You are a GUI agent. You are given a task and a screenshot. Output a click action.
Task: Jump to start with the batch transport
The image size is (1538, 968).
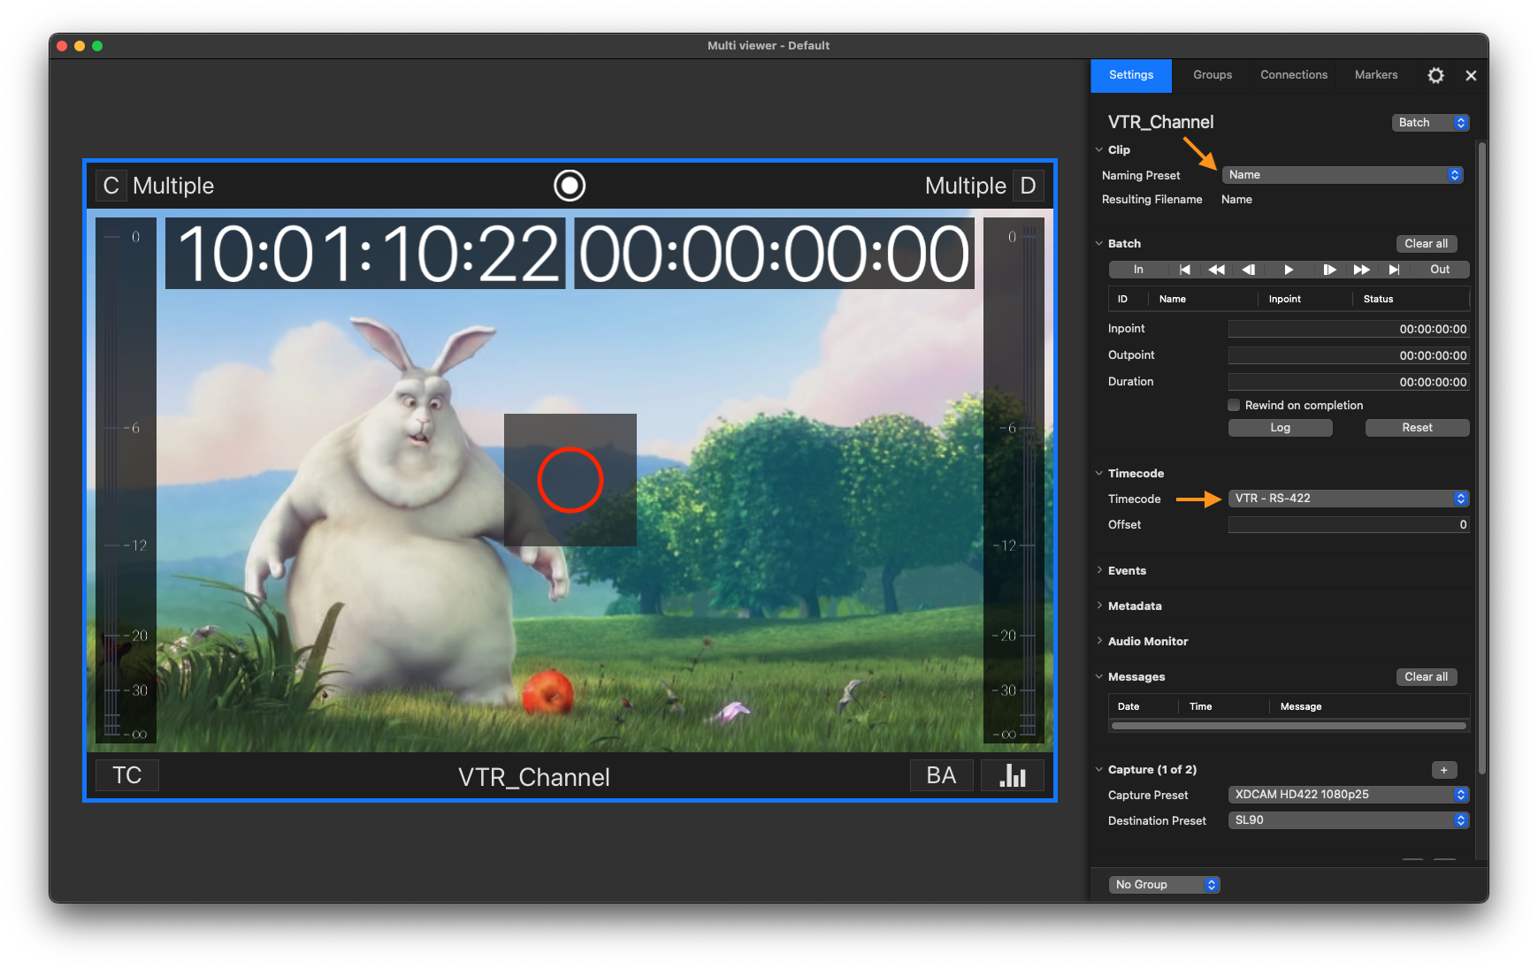(x=1184, y=270)
